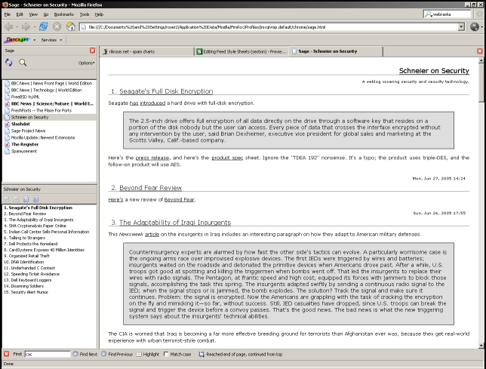This screenshot has height=369, width=486.
Task: Open the 'press release' link
Action: tap(152, 158)
